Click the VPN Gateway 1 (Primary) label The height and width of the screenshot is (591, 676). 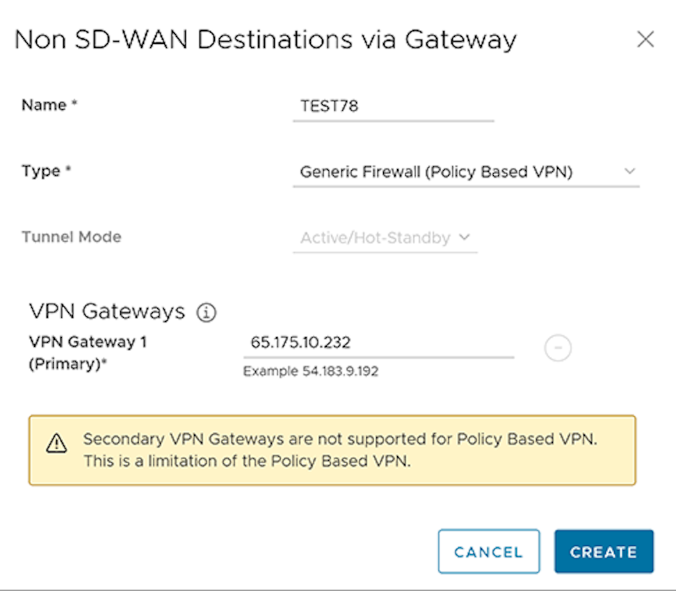[88, 354]
